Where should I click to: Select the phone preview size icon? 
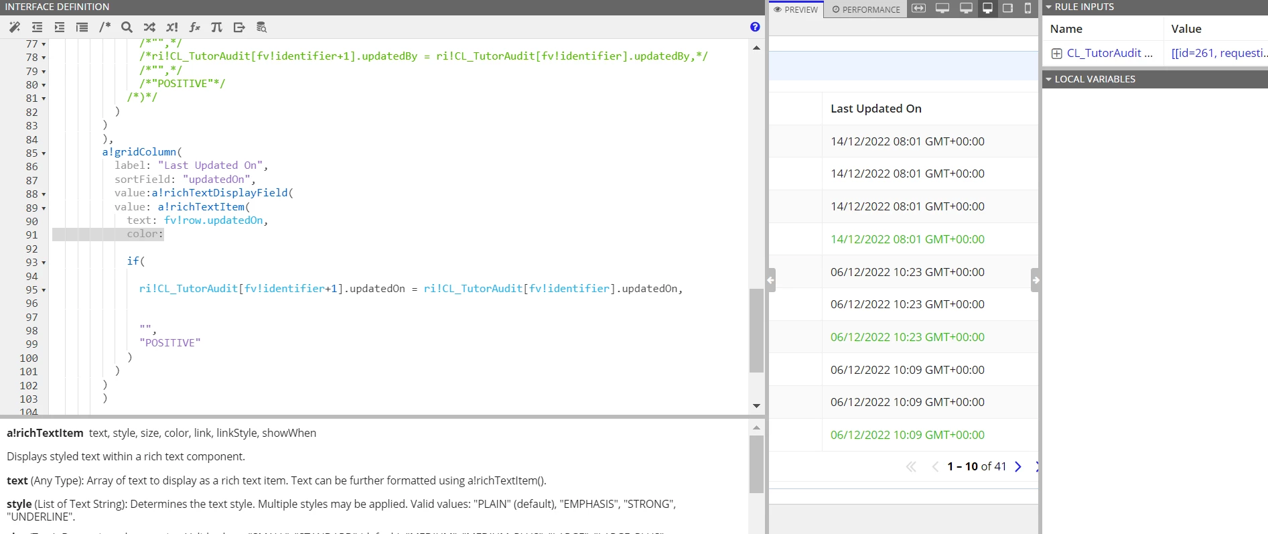pyautogui.click(x=1028, y=8)
